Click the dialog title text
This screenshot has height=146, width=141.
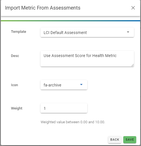(43, 8)
